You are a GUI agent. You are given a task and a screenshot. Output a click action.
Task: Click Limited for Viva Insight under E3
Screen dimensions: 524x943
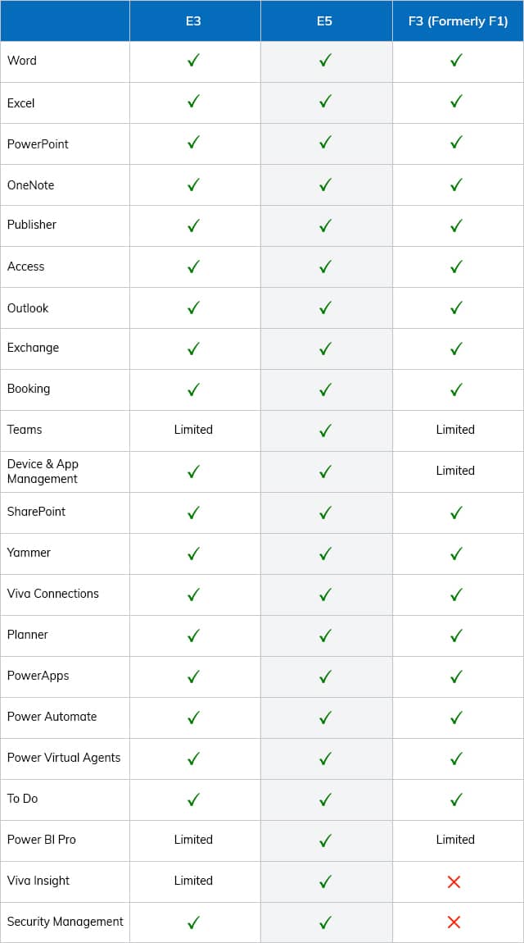[193, 881]
